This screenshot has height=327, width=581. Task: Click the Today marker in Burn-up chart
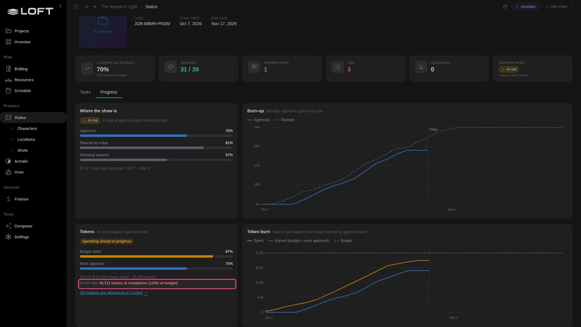tap(433, 129)
